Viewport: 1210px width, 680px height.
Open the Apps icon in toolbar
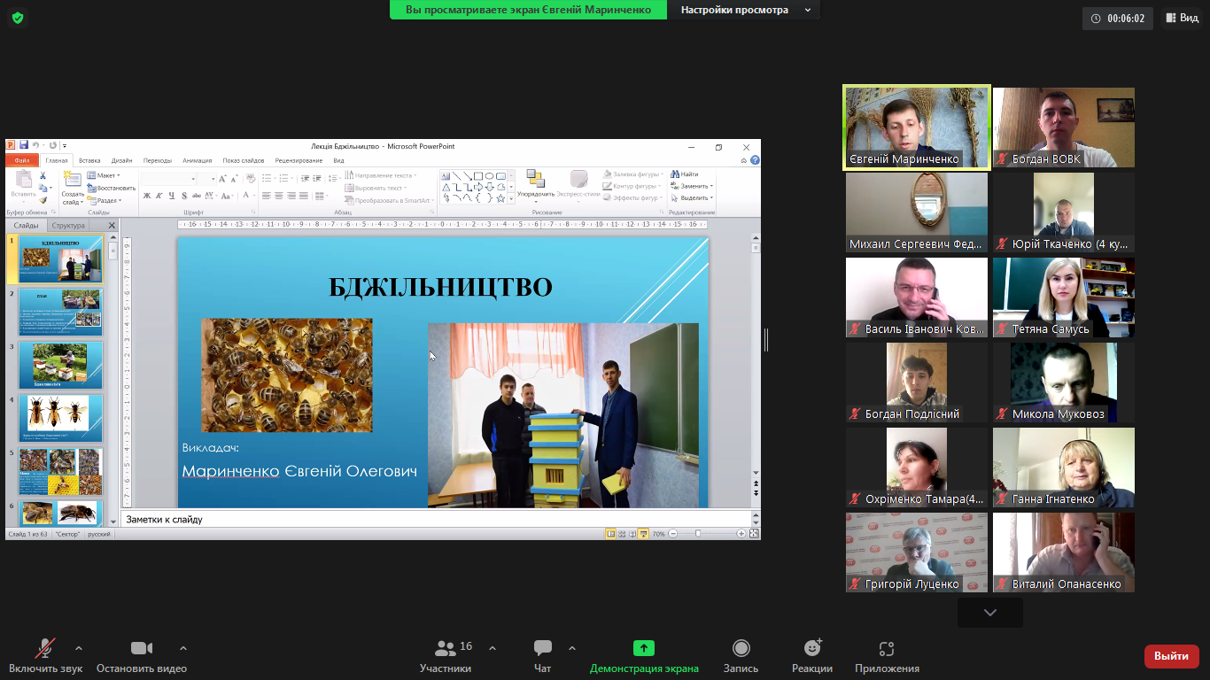point(887,649)
